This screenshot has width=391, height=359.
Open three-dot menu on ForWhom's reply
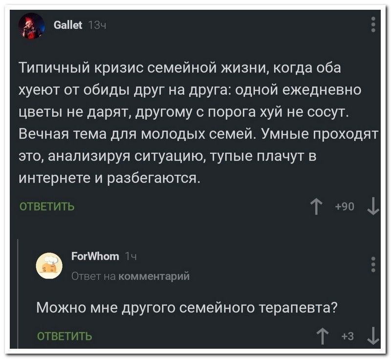pyautogui.click(x=373, y=264)
